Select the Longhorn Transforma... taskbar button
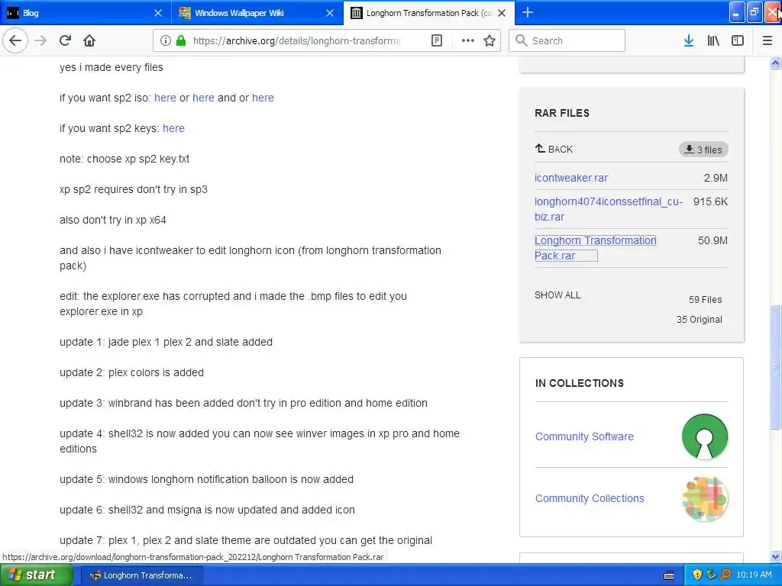 (141, 575)
